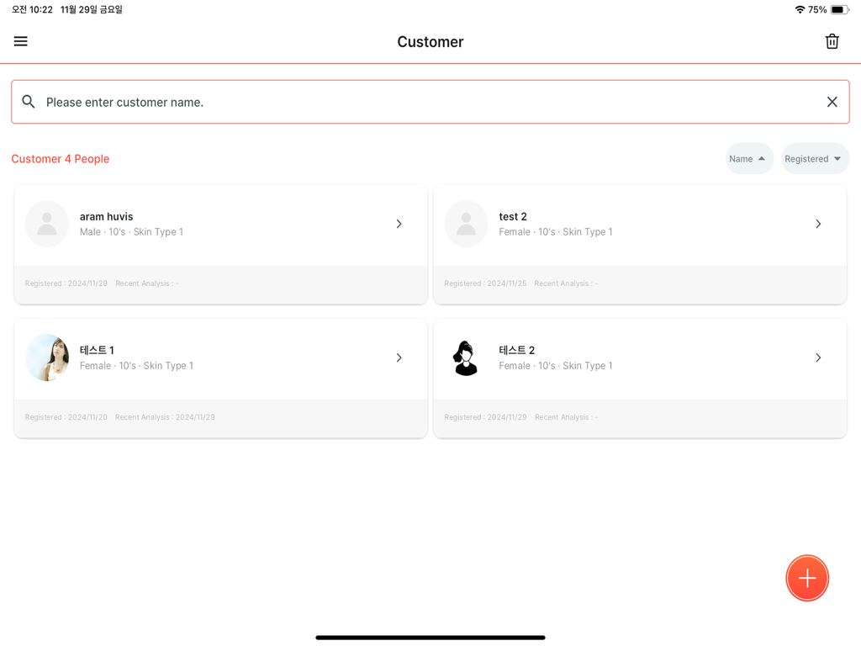This screenshot has height=646, width=861.
Task: Toggle the Registered sort order
Action: 814,158
